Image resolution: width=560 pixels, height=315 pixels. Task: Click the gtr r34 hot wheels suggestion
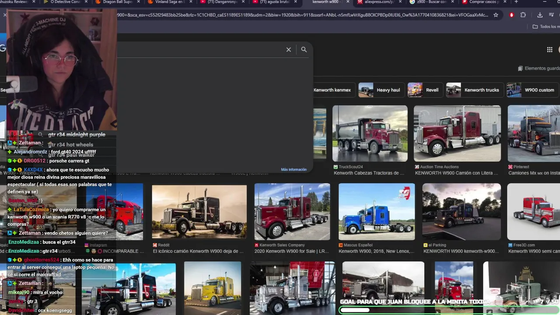(x=70, y=144)
